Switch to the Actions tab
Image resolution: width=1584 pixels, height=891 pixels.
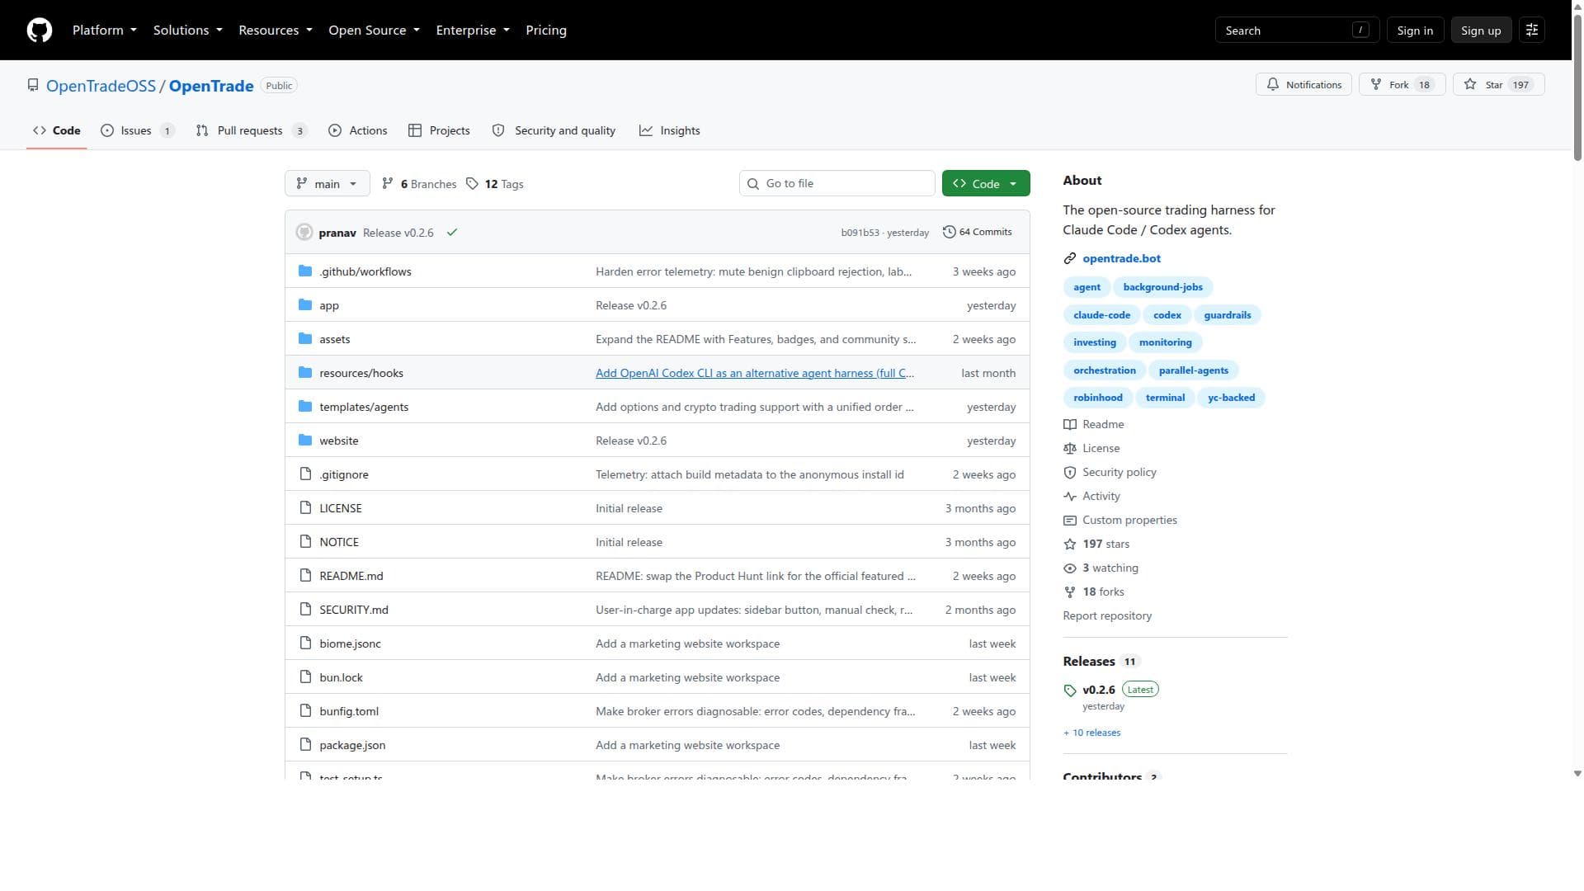(x=357, y=131)
